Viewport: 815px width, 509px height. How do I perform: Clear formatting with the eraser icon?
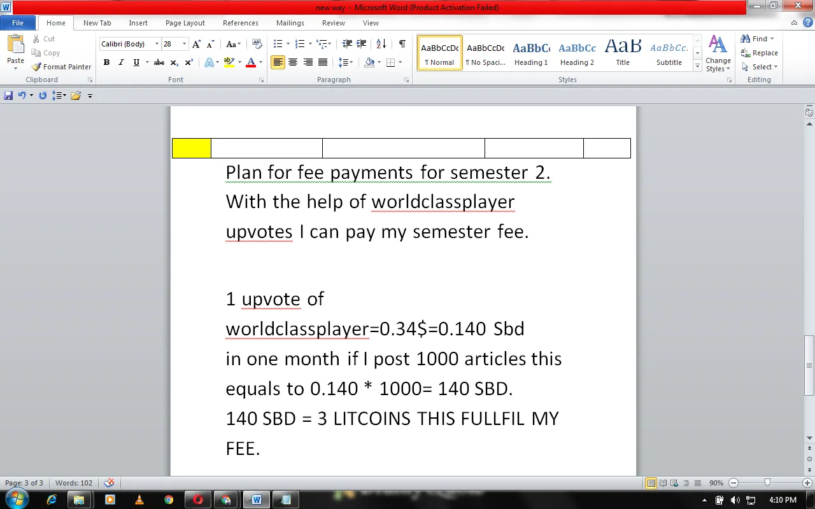pyautogui.click(x=257, y=44)
